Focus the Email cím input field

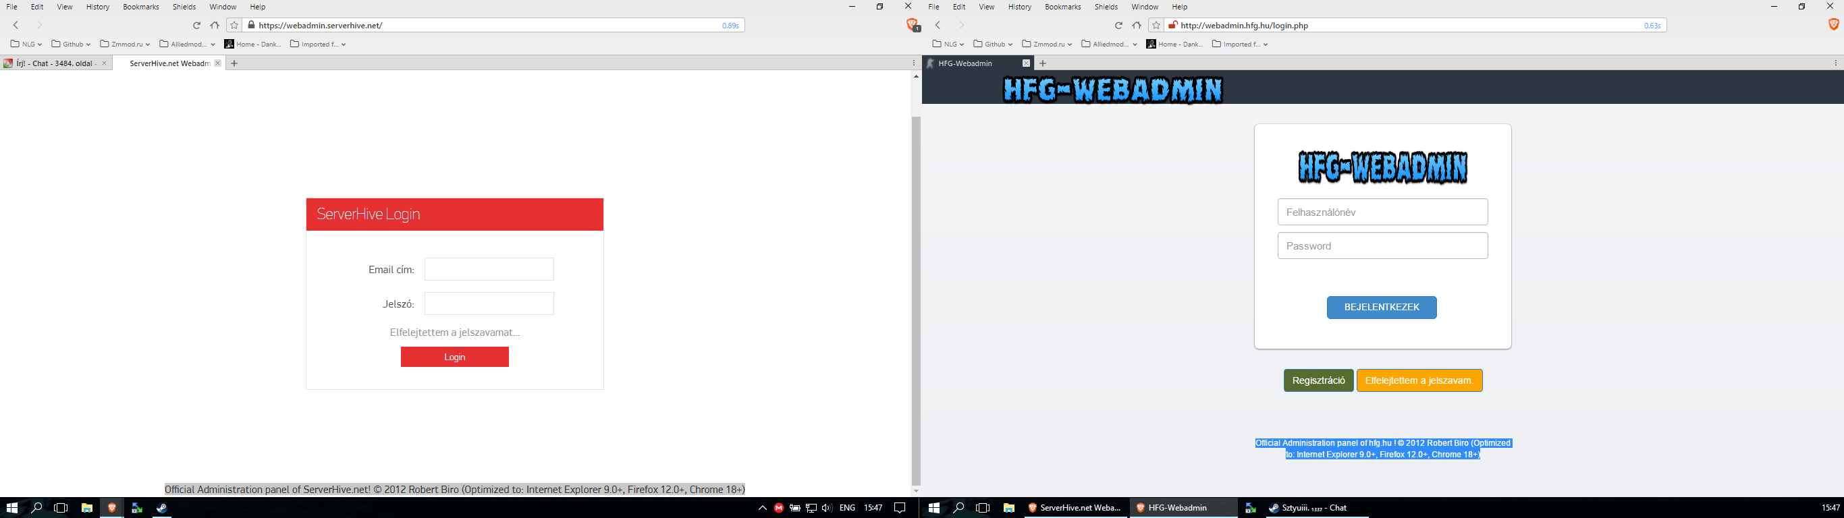tap(489, 270)
